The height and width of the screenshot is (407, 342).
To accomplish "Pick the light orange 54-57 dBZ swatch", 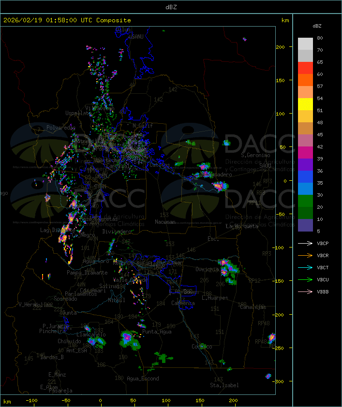I will point(305,92).
